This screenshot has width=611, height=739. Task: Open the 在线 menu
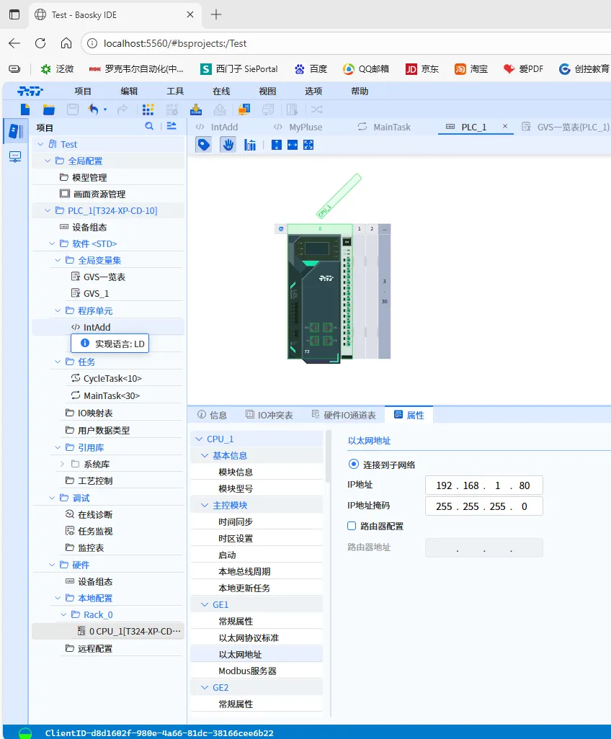[222, 91]
